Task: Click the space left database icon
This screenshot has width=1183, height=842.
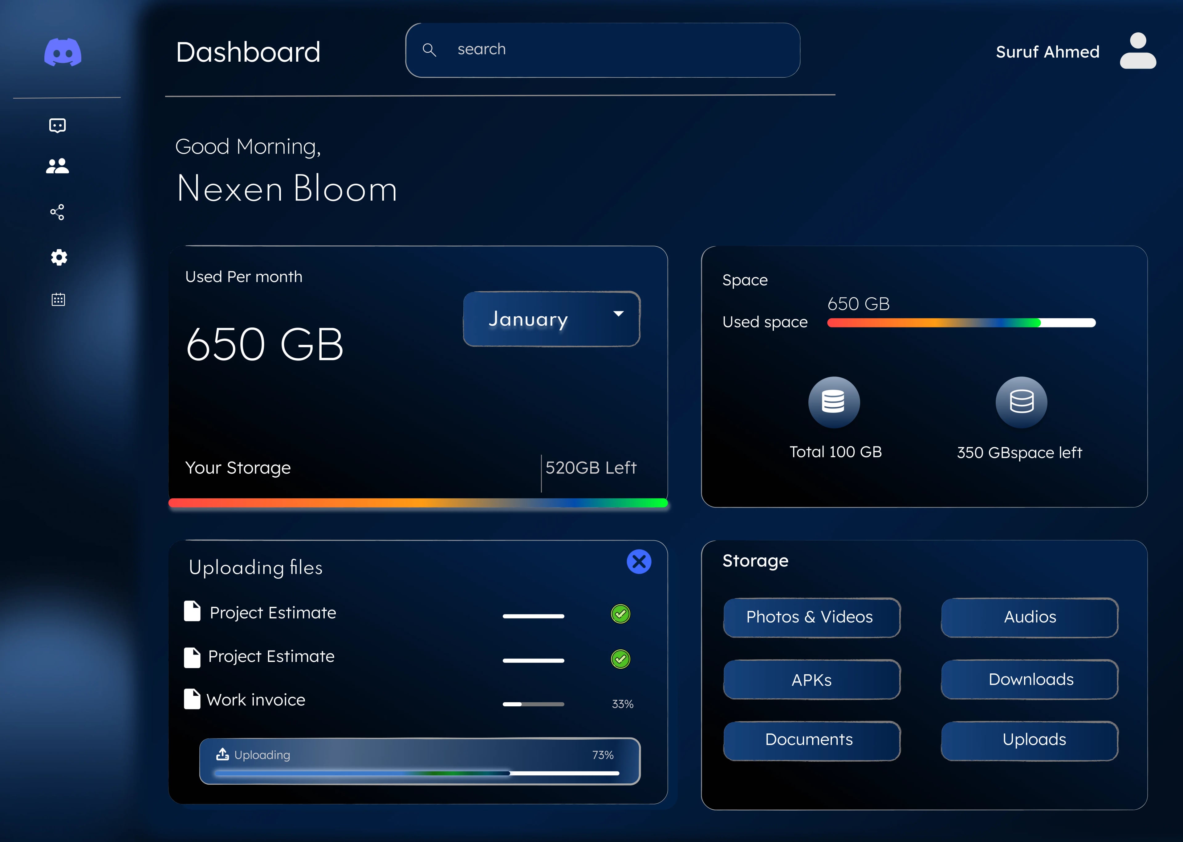Action: pos(1021,402)
